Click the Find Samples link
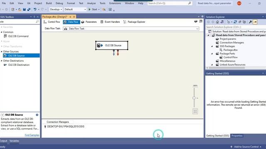Image resolution: width=266 pixels, height=149 pixels. click(32, 135)
